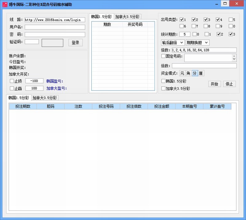The height and width of the screenshot is (220, 246).
Task: Check number 5 in the 出号类型 row
Action: tap(231, 20)
